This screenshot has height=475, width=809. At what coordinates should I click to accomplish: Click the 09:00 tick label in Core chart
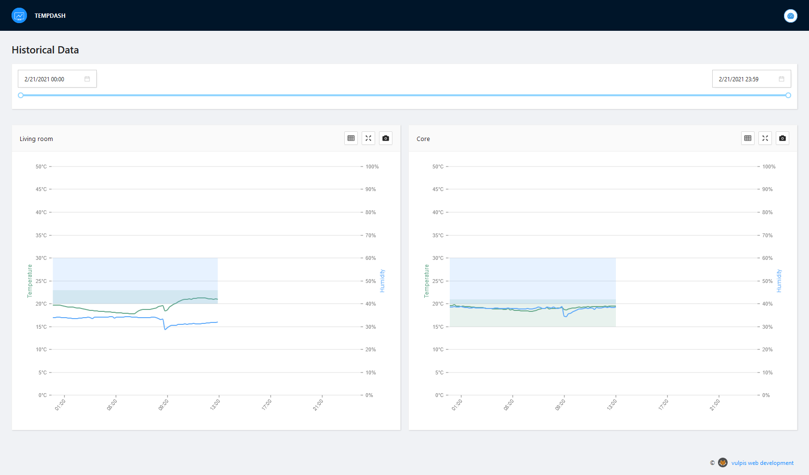coord(560,405)
